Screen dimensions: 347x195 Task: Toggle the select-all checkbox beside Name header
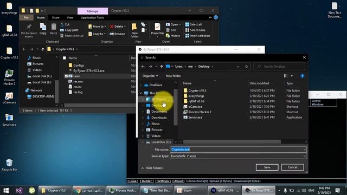65,58
